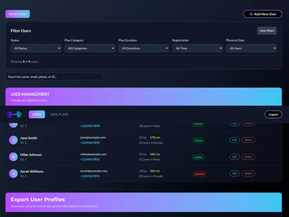Click the Export User Profiles heading
The height and width of the screenshot is (217, 289).
pyautogui.click(x=38, y=199)
